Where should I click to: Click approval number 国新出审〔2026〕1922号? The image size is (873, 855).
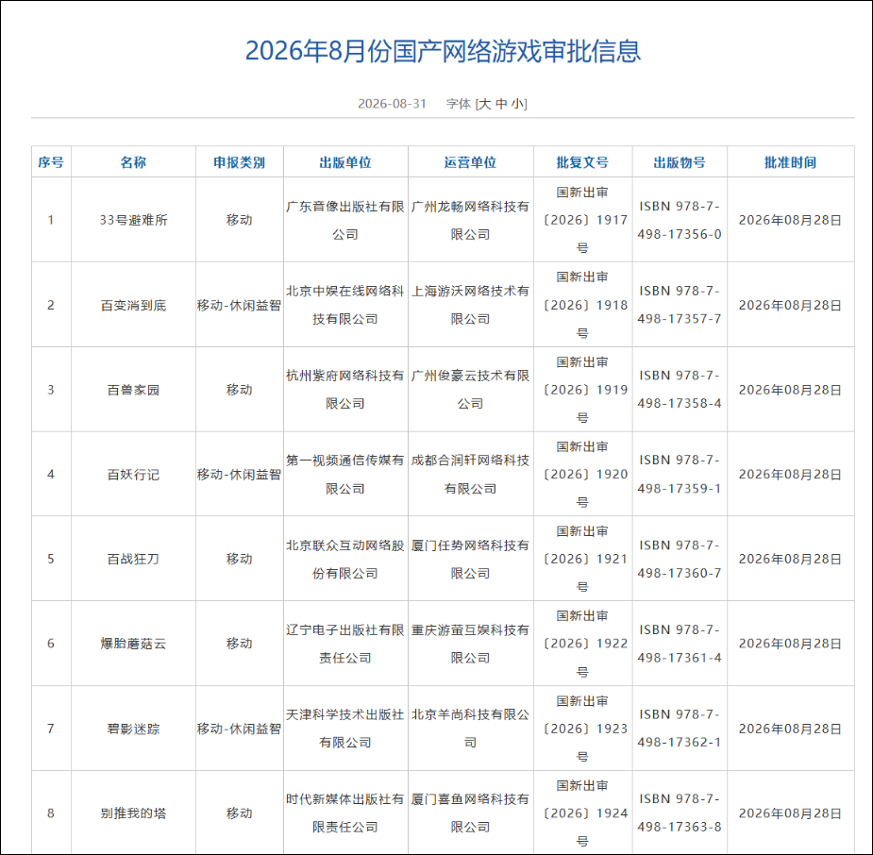(x=584, y=644)
